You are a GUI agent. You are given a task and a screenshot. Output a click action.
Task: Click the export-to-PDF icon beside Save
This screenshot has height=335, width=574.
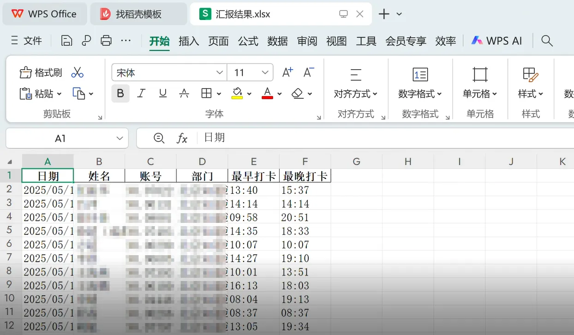point(86,41)
